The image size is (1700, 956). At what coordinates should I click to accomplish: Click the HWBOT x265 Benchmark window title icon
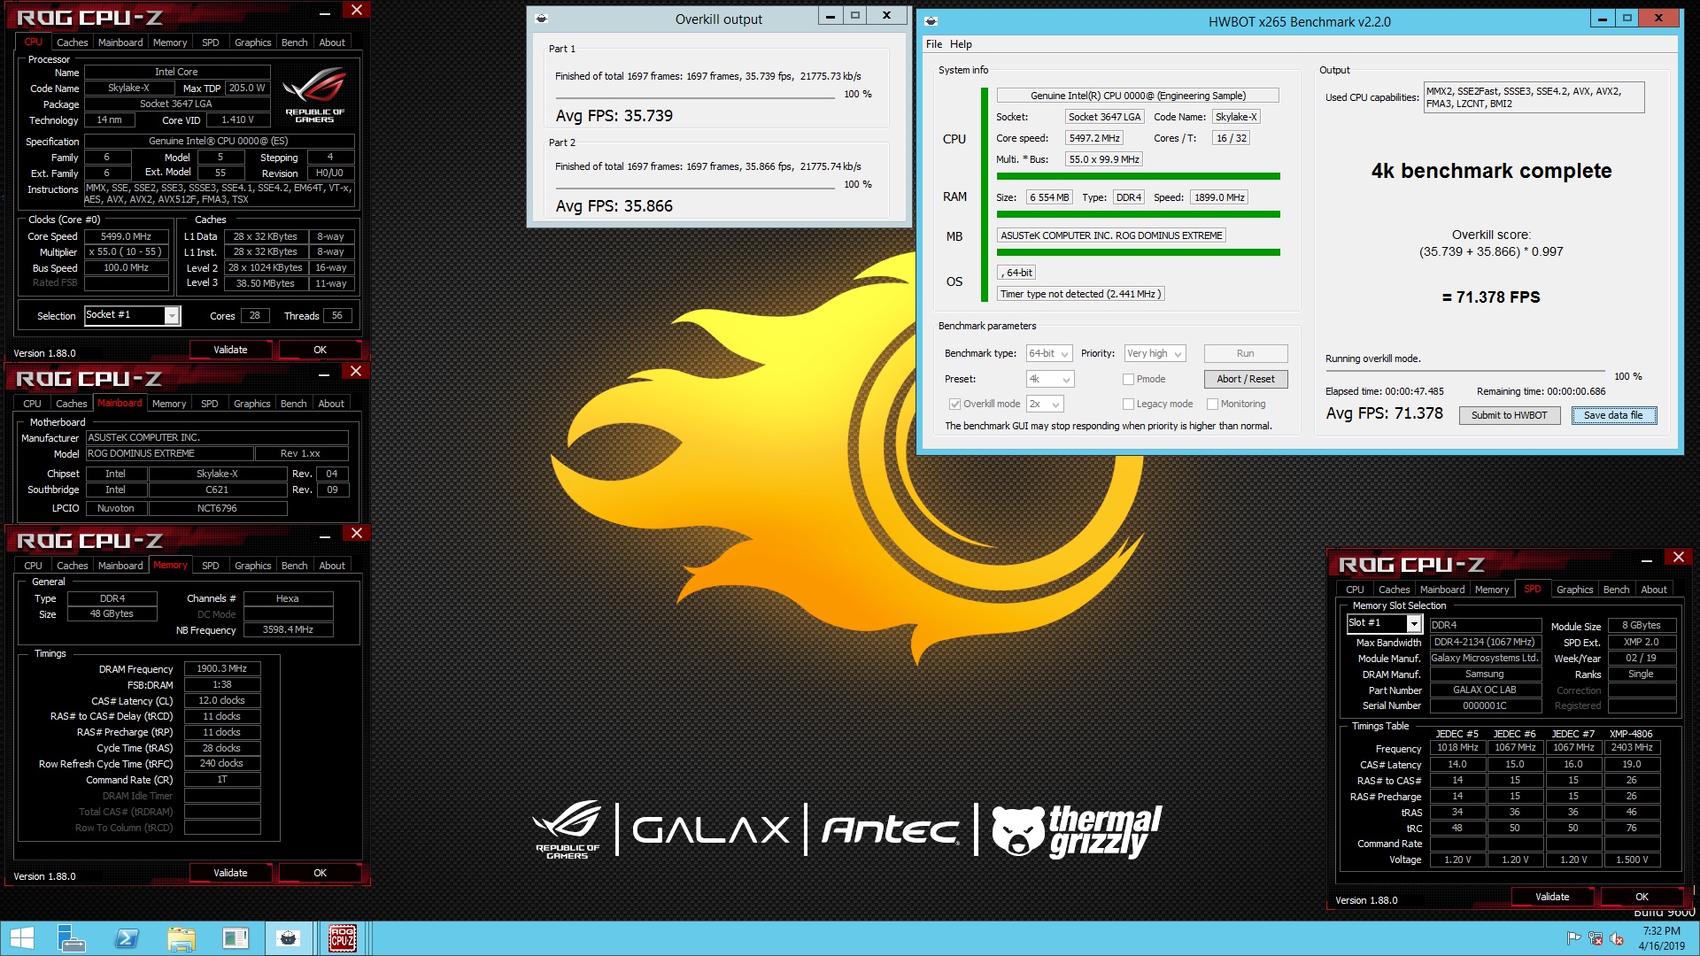931,21
